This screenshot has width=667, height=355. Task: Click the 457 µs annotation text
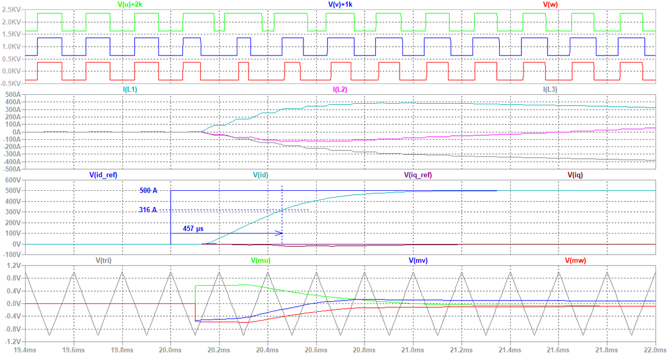(x=194, y=228)
